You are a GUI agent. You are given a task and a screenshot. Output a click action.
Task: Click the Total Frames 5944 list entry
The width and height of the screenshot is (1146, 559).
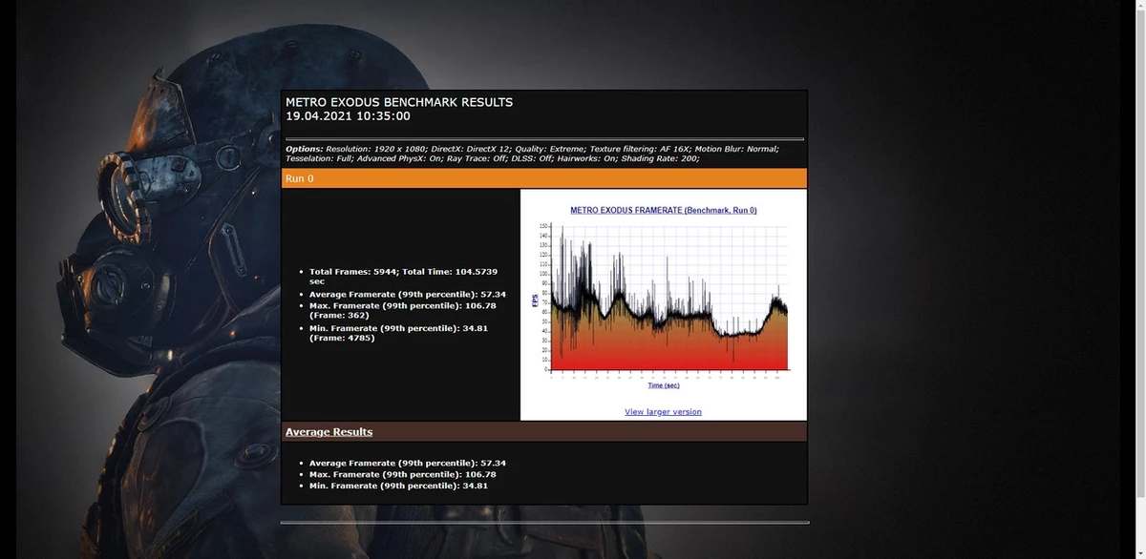403,277
